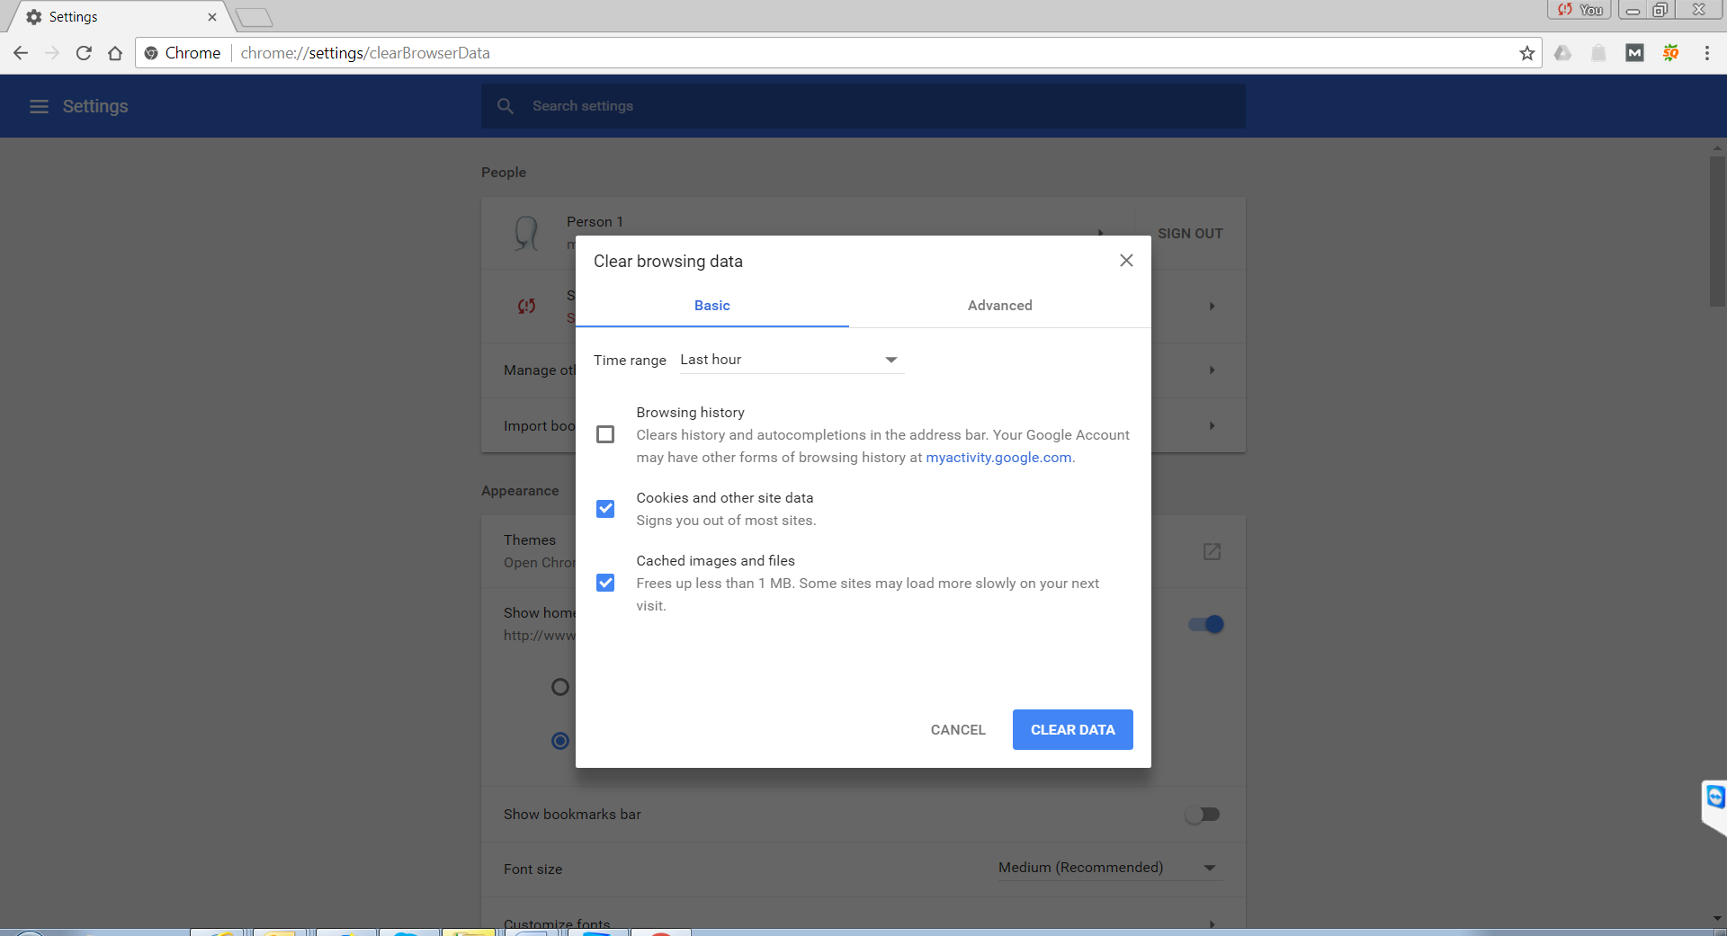
Task: Bookmark page with star icon
Action: click(1526, 53)
